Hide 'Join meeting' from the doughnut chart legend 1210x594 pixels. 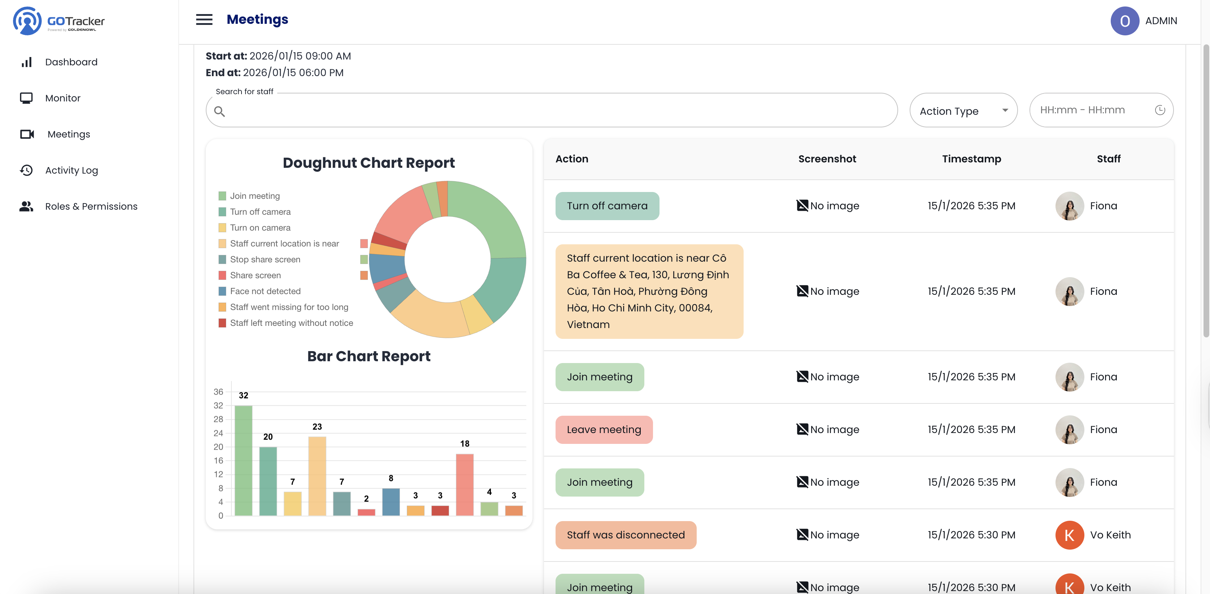pos(249,195)
